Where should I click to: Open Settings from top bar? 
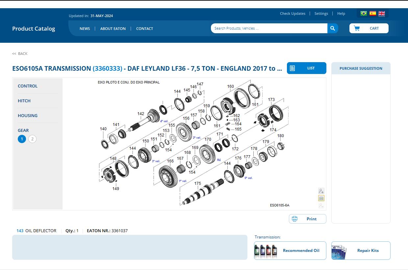click(x=321, y=13)
